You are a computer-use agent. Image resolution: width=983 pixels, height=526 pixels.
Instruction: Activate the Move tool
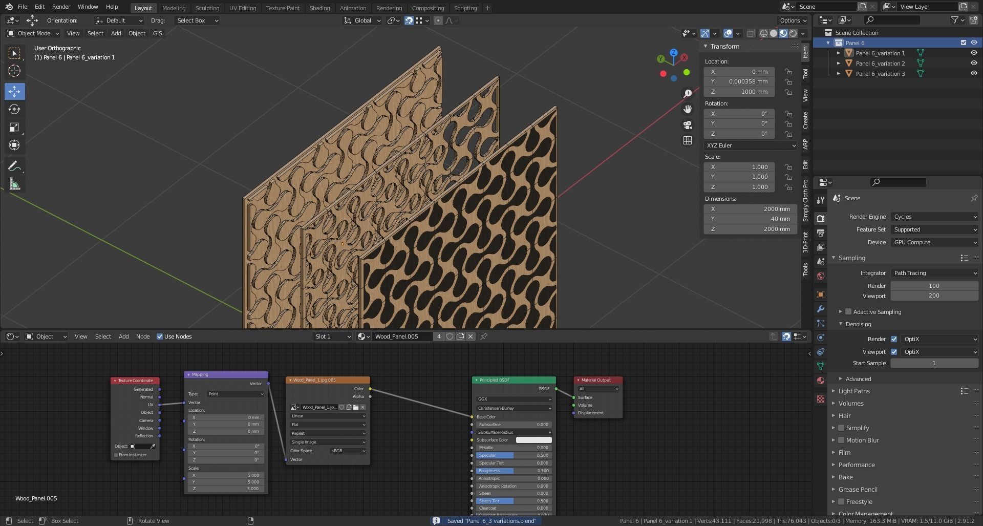[x=14, y=92]
